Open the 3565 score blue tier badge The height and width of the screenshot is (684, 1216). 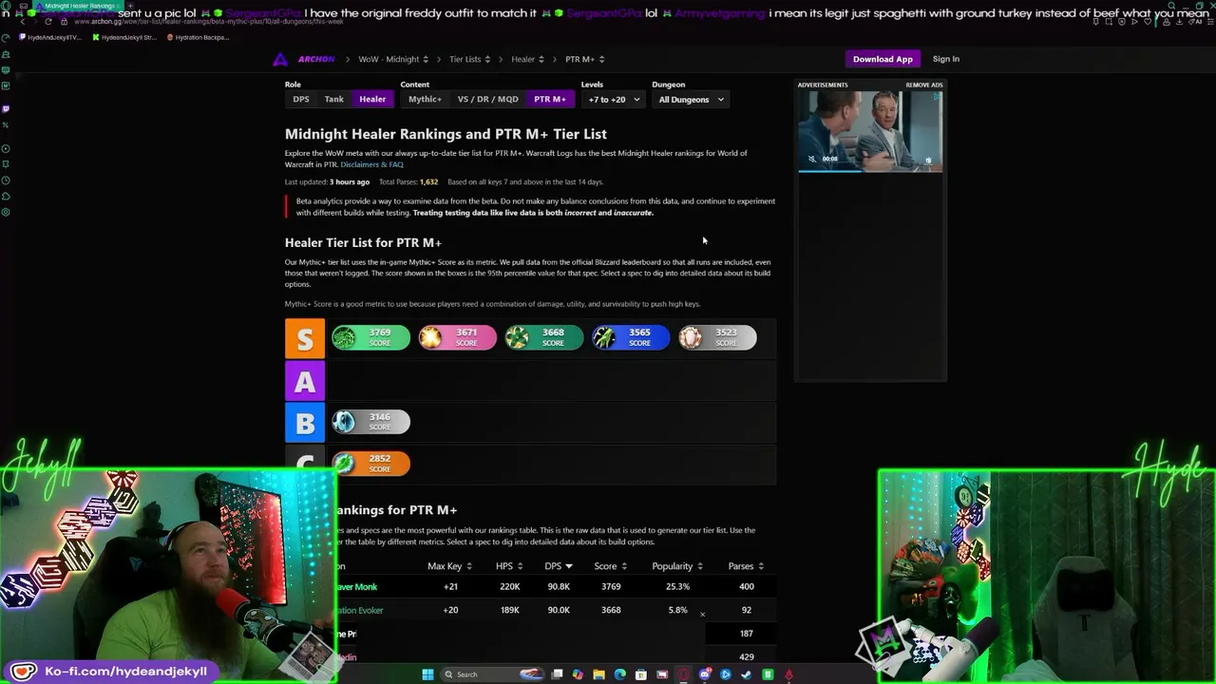pyautogui.click(x=631, y=337)
